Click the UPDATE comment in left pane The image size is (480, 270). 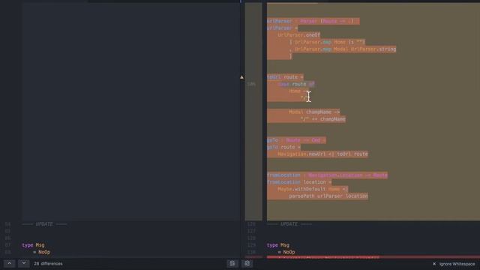44,224
